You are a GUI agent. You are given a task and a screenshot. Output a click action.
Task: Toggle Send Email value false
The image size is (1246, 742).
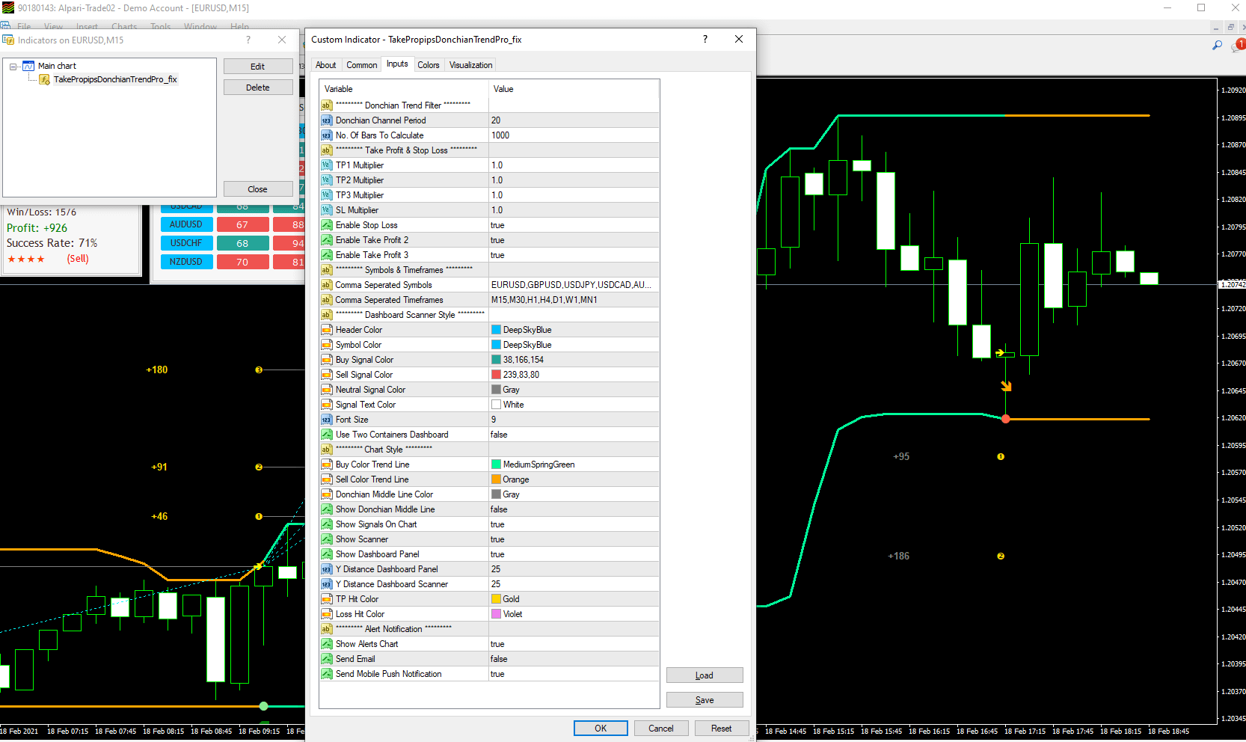[x=574, y=659]
